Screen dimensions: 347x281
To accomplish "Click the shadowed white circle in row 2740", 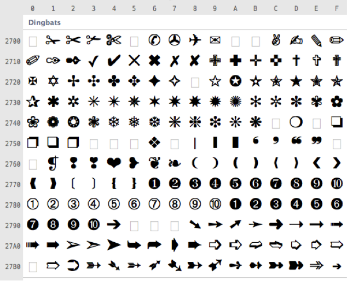I will click(x=296, y=122).
